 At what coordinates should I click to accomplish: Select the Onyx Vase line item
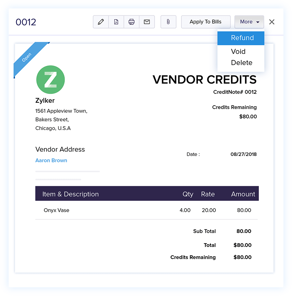[x=57, y=210]
